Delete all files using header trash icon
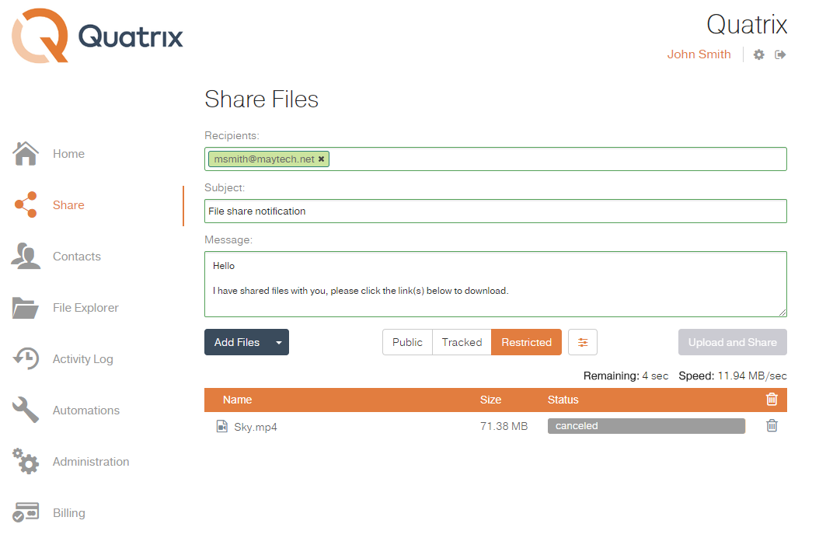Screen dimensions: 826x538 pyautogui.click(x=772, y=400)
